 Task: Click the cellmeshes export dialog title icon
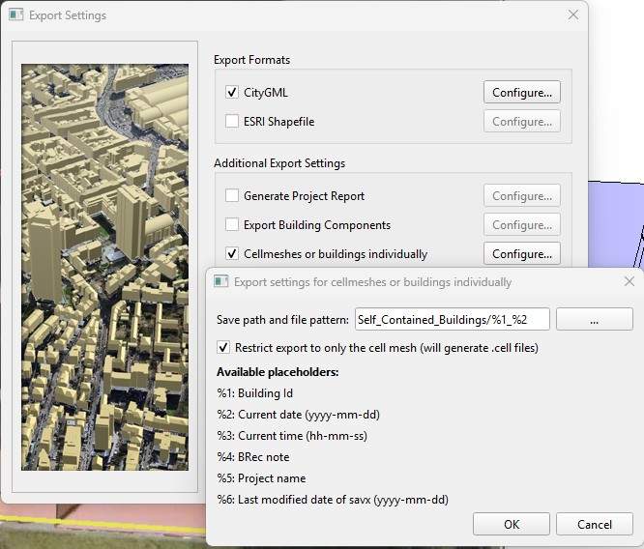[220, 282]
